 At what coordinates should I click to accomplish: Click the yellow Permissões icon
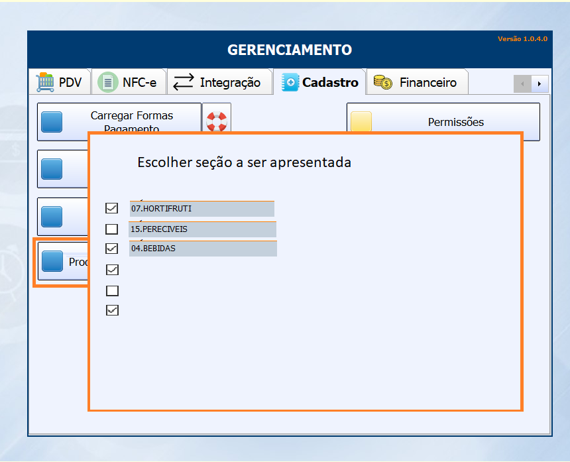coord(361,122)
